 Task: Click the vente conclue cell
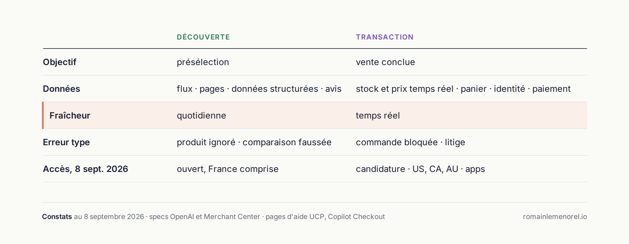tap(385, 62)
